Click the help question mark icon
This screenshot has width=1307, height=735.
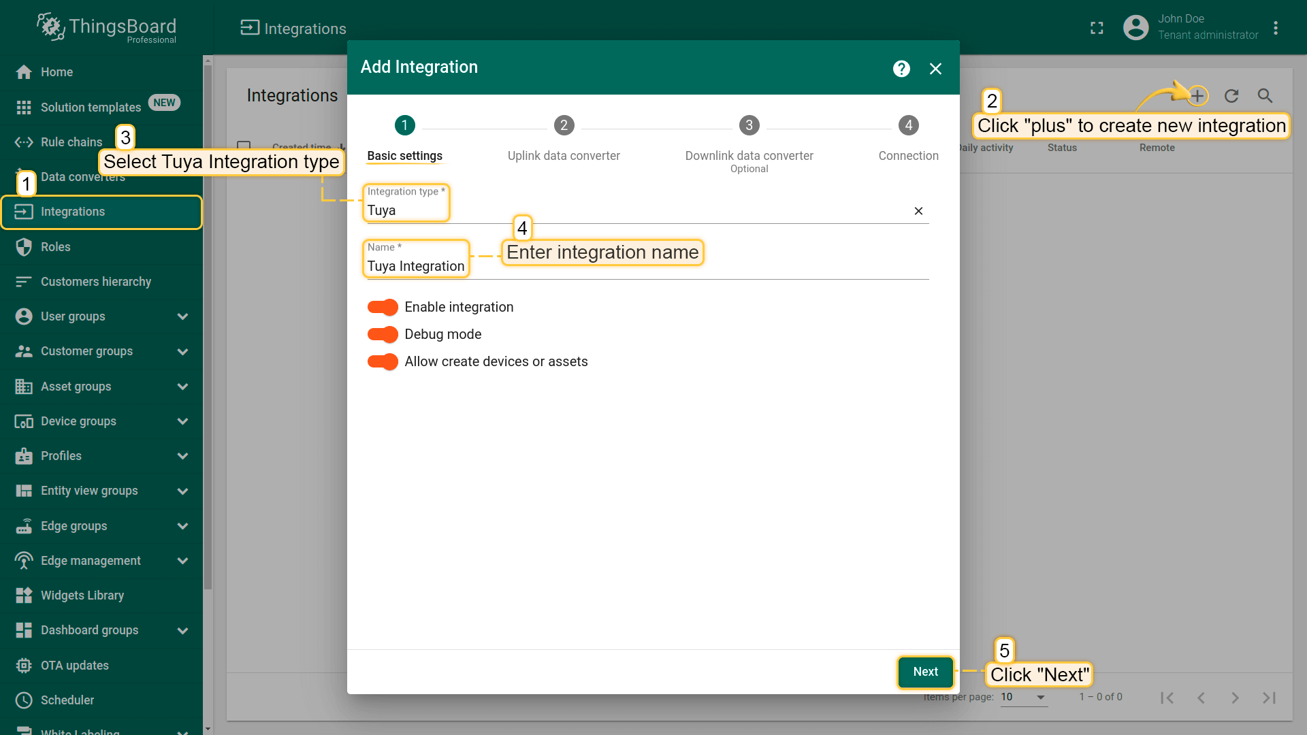(901, 69)
